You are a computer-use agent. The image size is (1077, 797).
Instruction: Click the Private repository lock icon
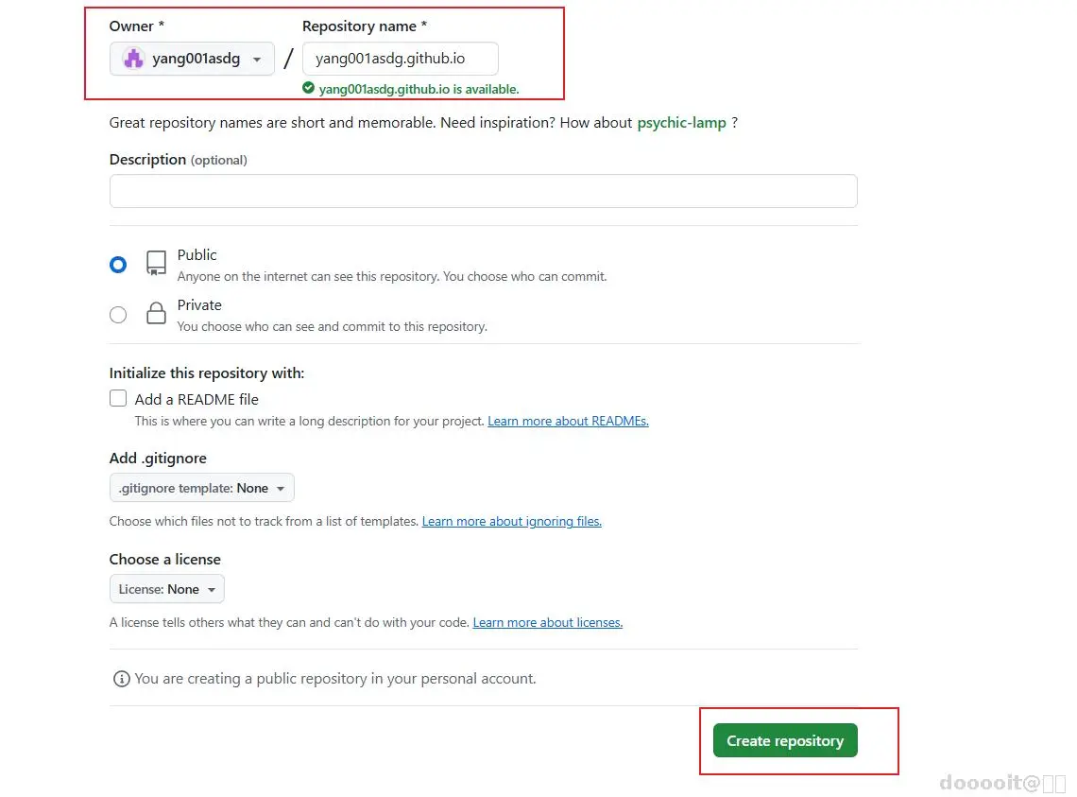[x=156, y=314]
